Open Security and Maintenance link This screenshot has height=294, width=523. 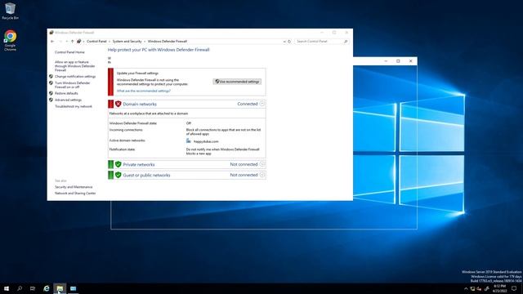74,187
